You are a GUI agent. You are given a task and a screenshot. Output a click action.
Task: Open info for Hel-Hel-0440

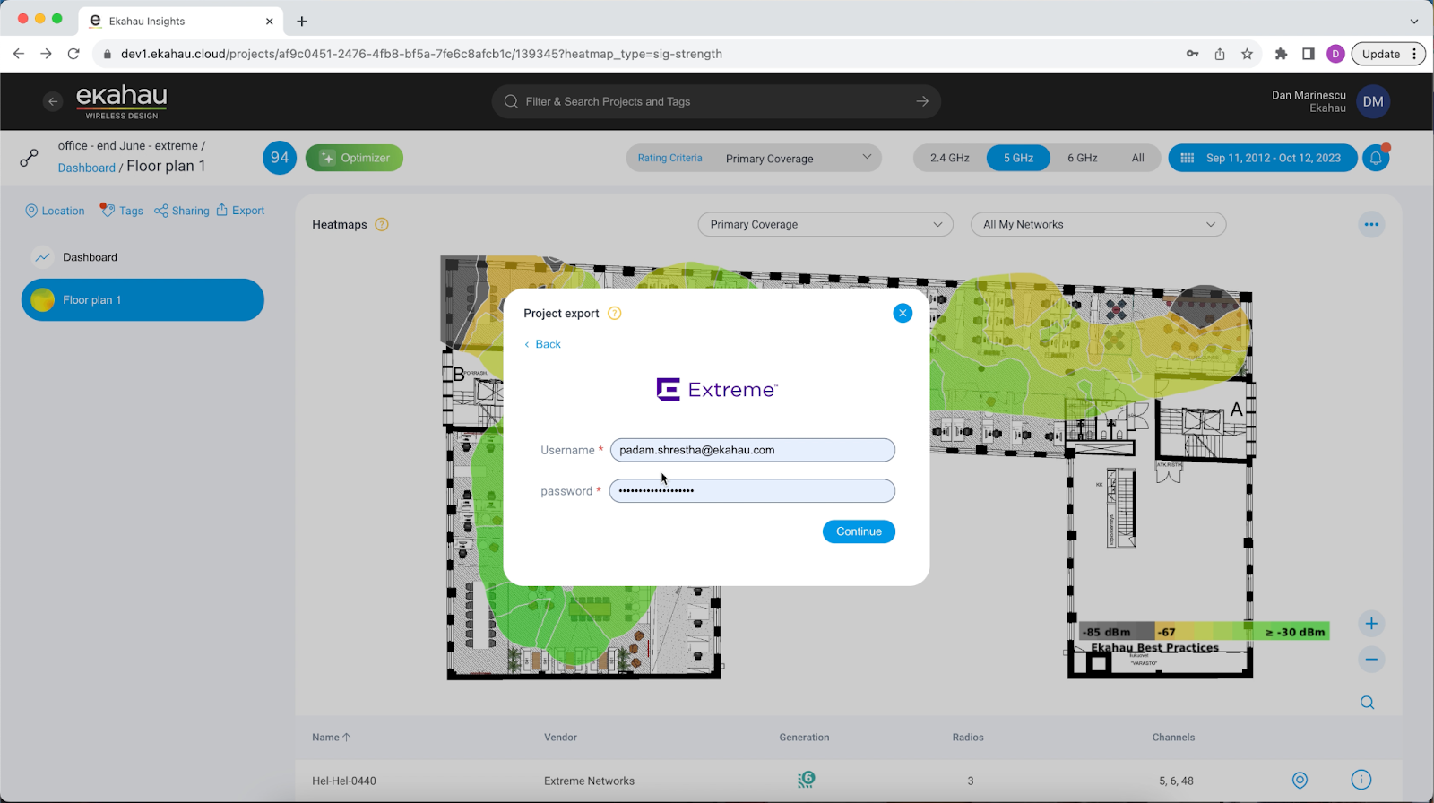tap(1361, 780)
